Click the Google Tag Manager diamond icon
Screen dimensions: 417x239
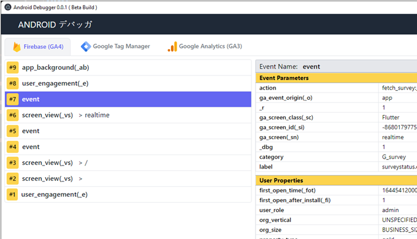86,47
